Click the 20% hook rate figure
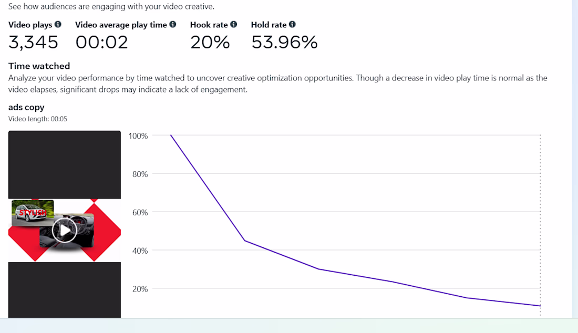This screenshot has width=578, height=333. pos(210,42)
